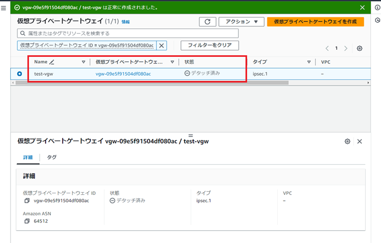The width and height of the screenshot is (381, 243).
Task: Switch to the タグ tab
Action: 52,157
